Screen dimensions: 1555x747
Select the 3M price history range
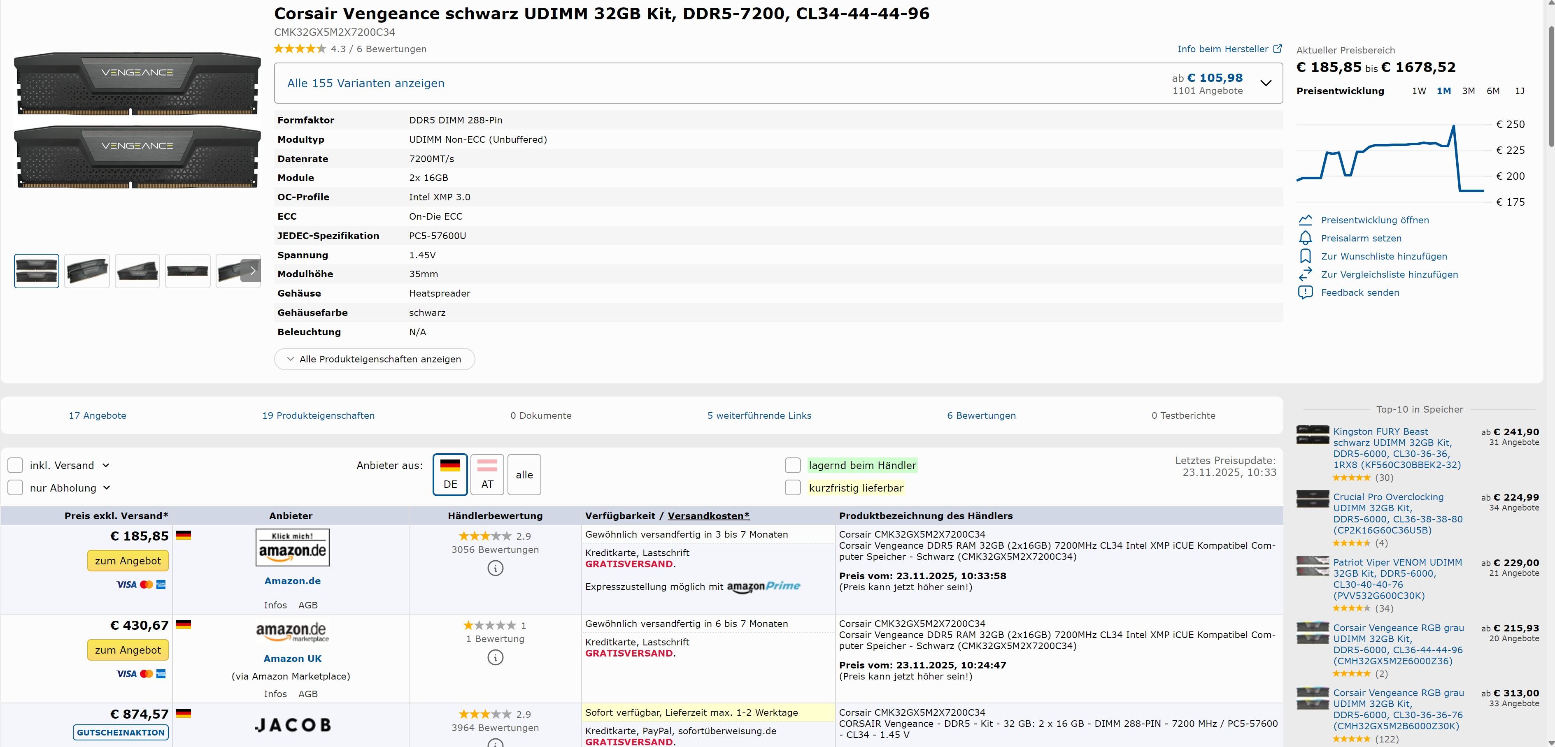pyautogui.click(x=1468, y=91)
